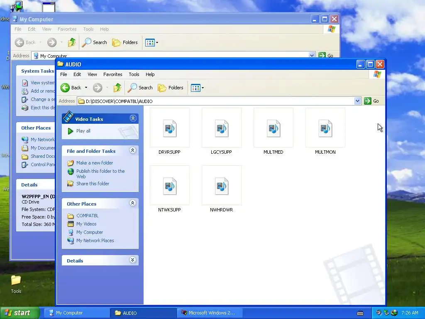Image resolution: width=425 pixels, height=319 pixels.
Task: Switch to Microsoft Windows 2... taskbar button
Action: (x=210, y=313)
